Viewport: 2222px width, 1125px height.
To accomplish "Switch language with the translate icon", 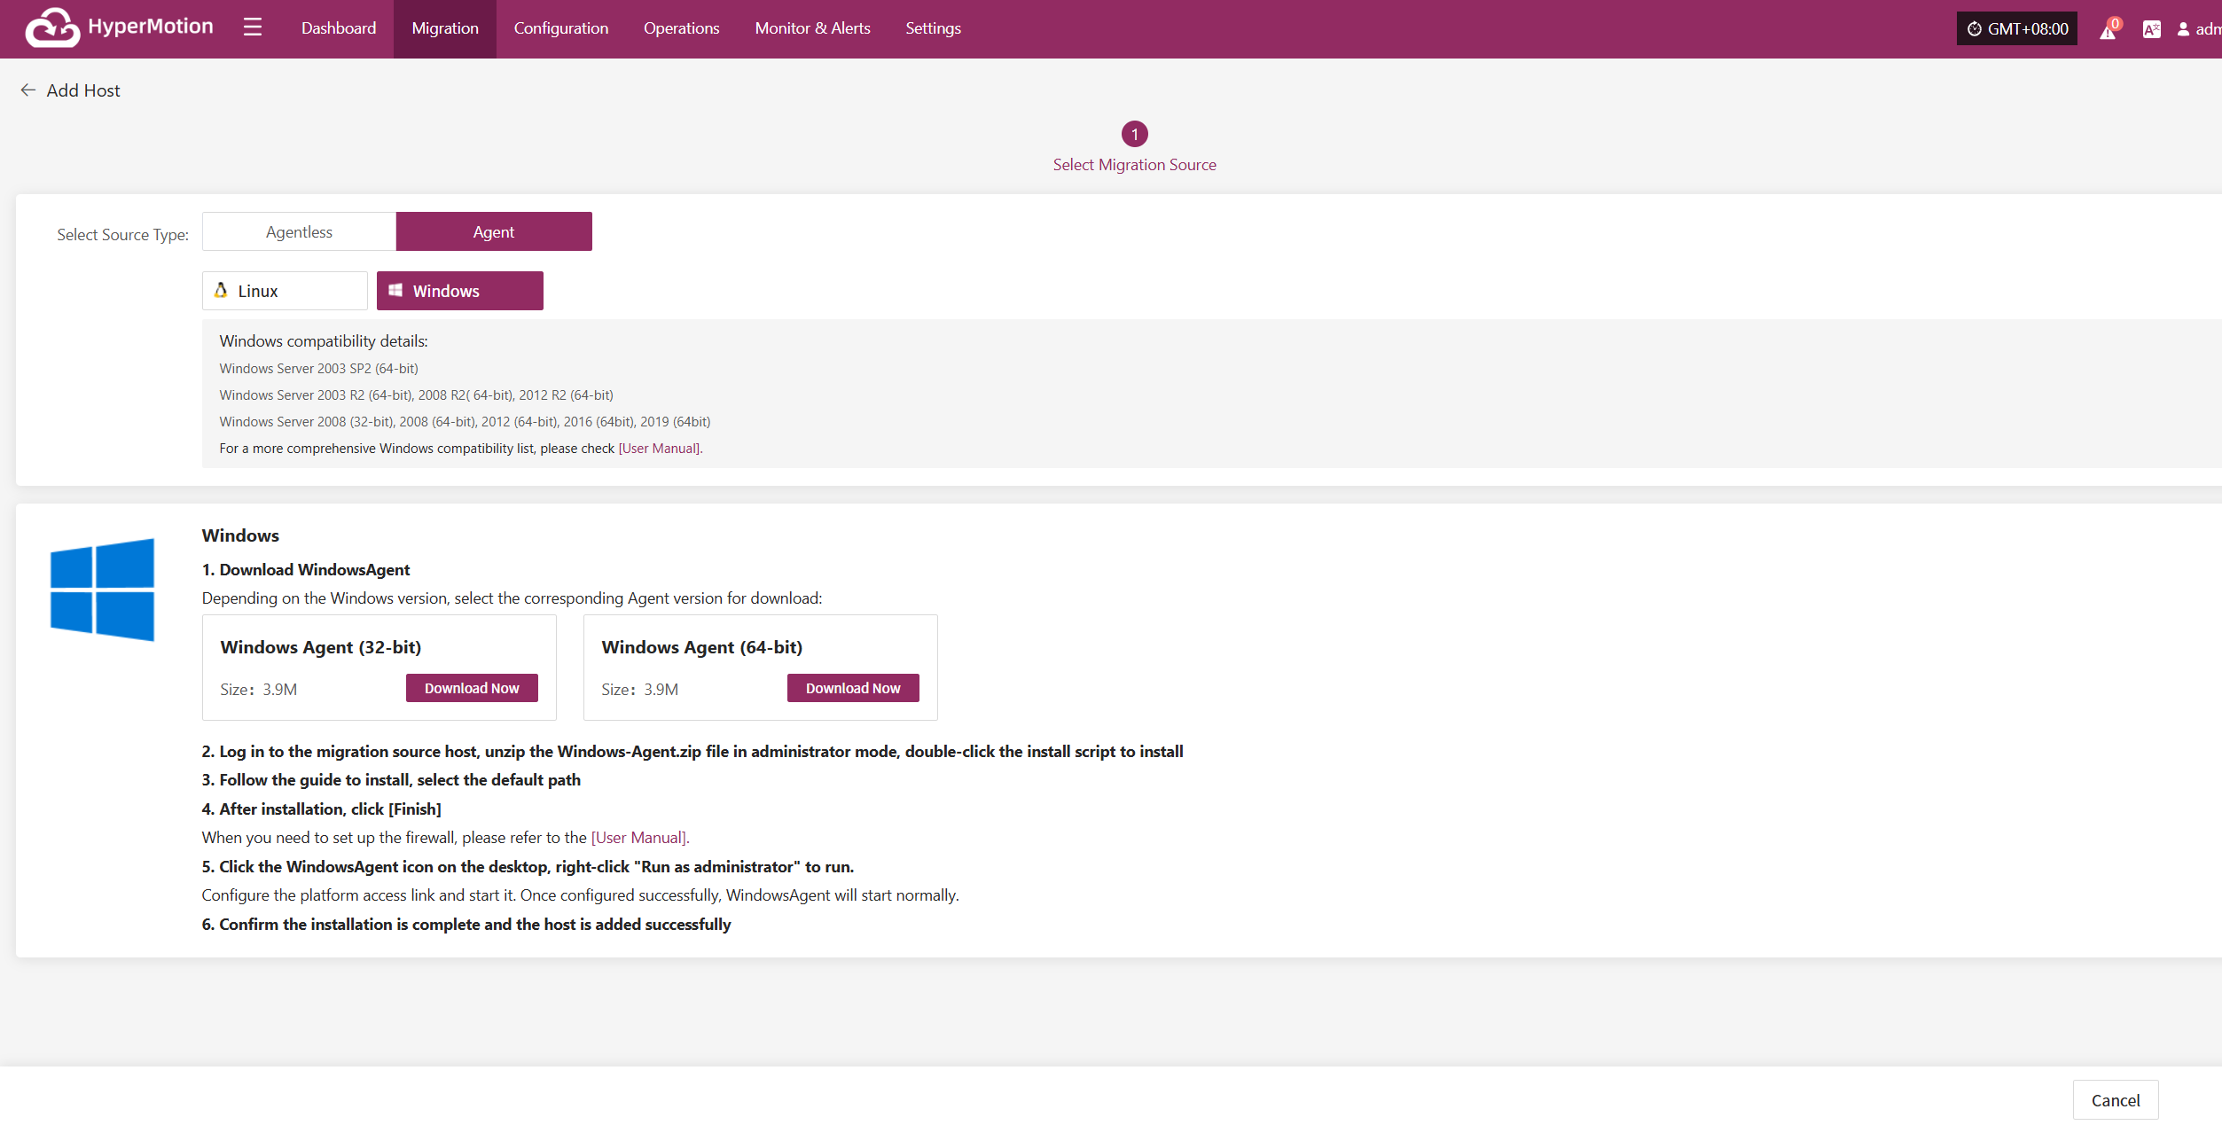I will [x=2151, y=29].
